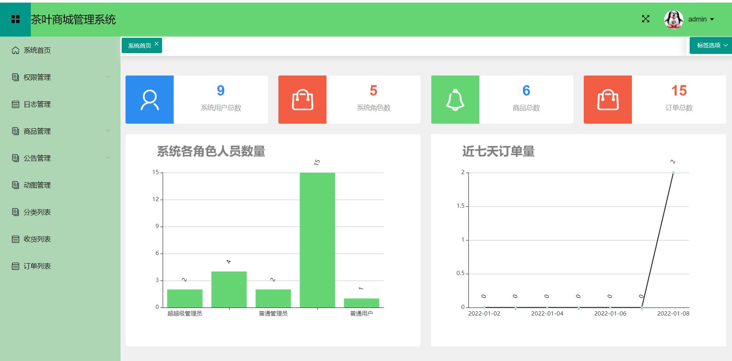This screenshot has height=361, width=732.
Task: Click the bag icon on 订单总数 card
Action: tap(608, 99)
